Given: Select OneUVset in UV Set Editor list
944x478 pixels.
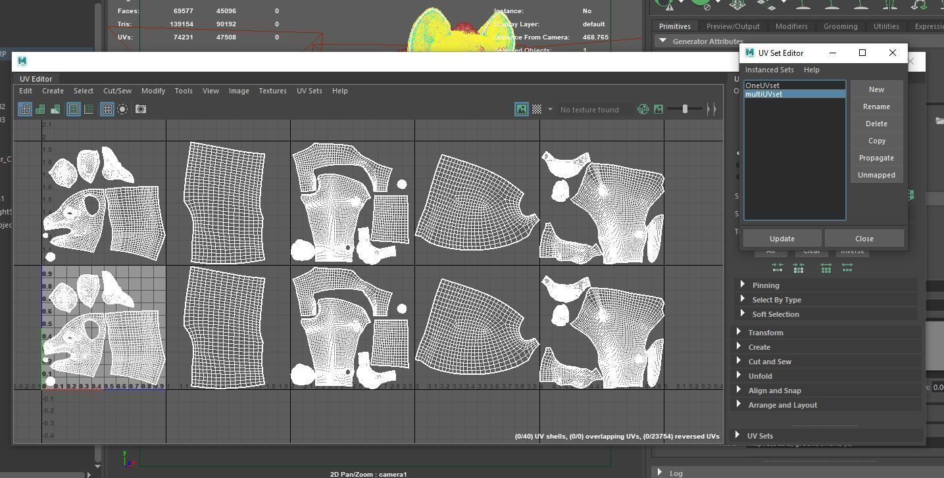Looking at the screenshot, I should tap(795, 85).
